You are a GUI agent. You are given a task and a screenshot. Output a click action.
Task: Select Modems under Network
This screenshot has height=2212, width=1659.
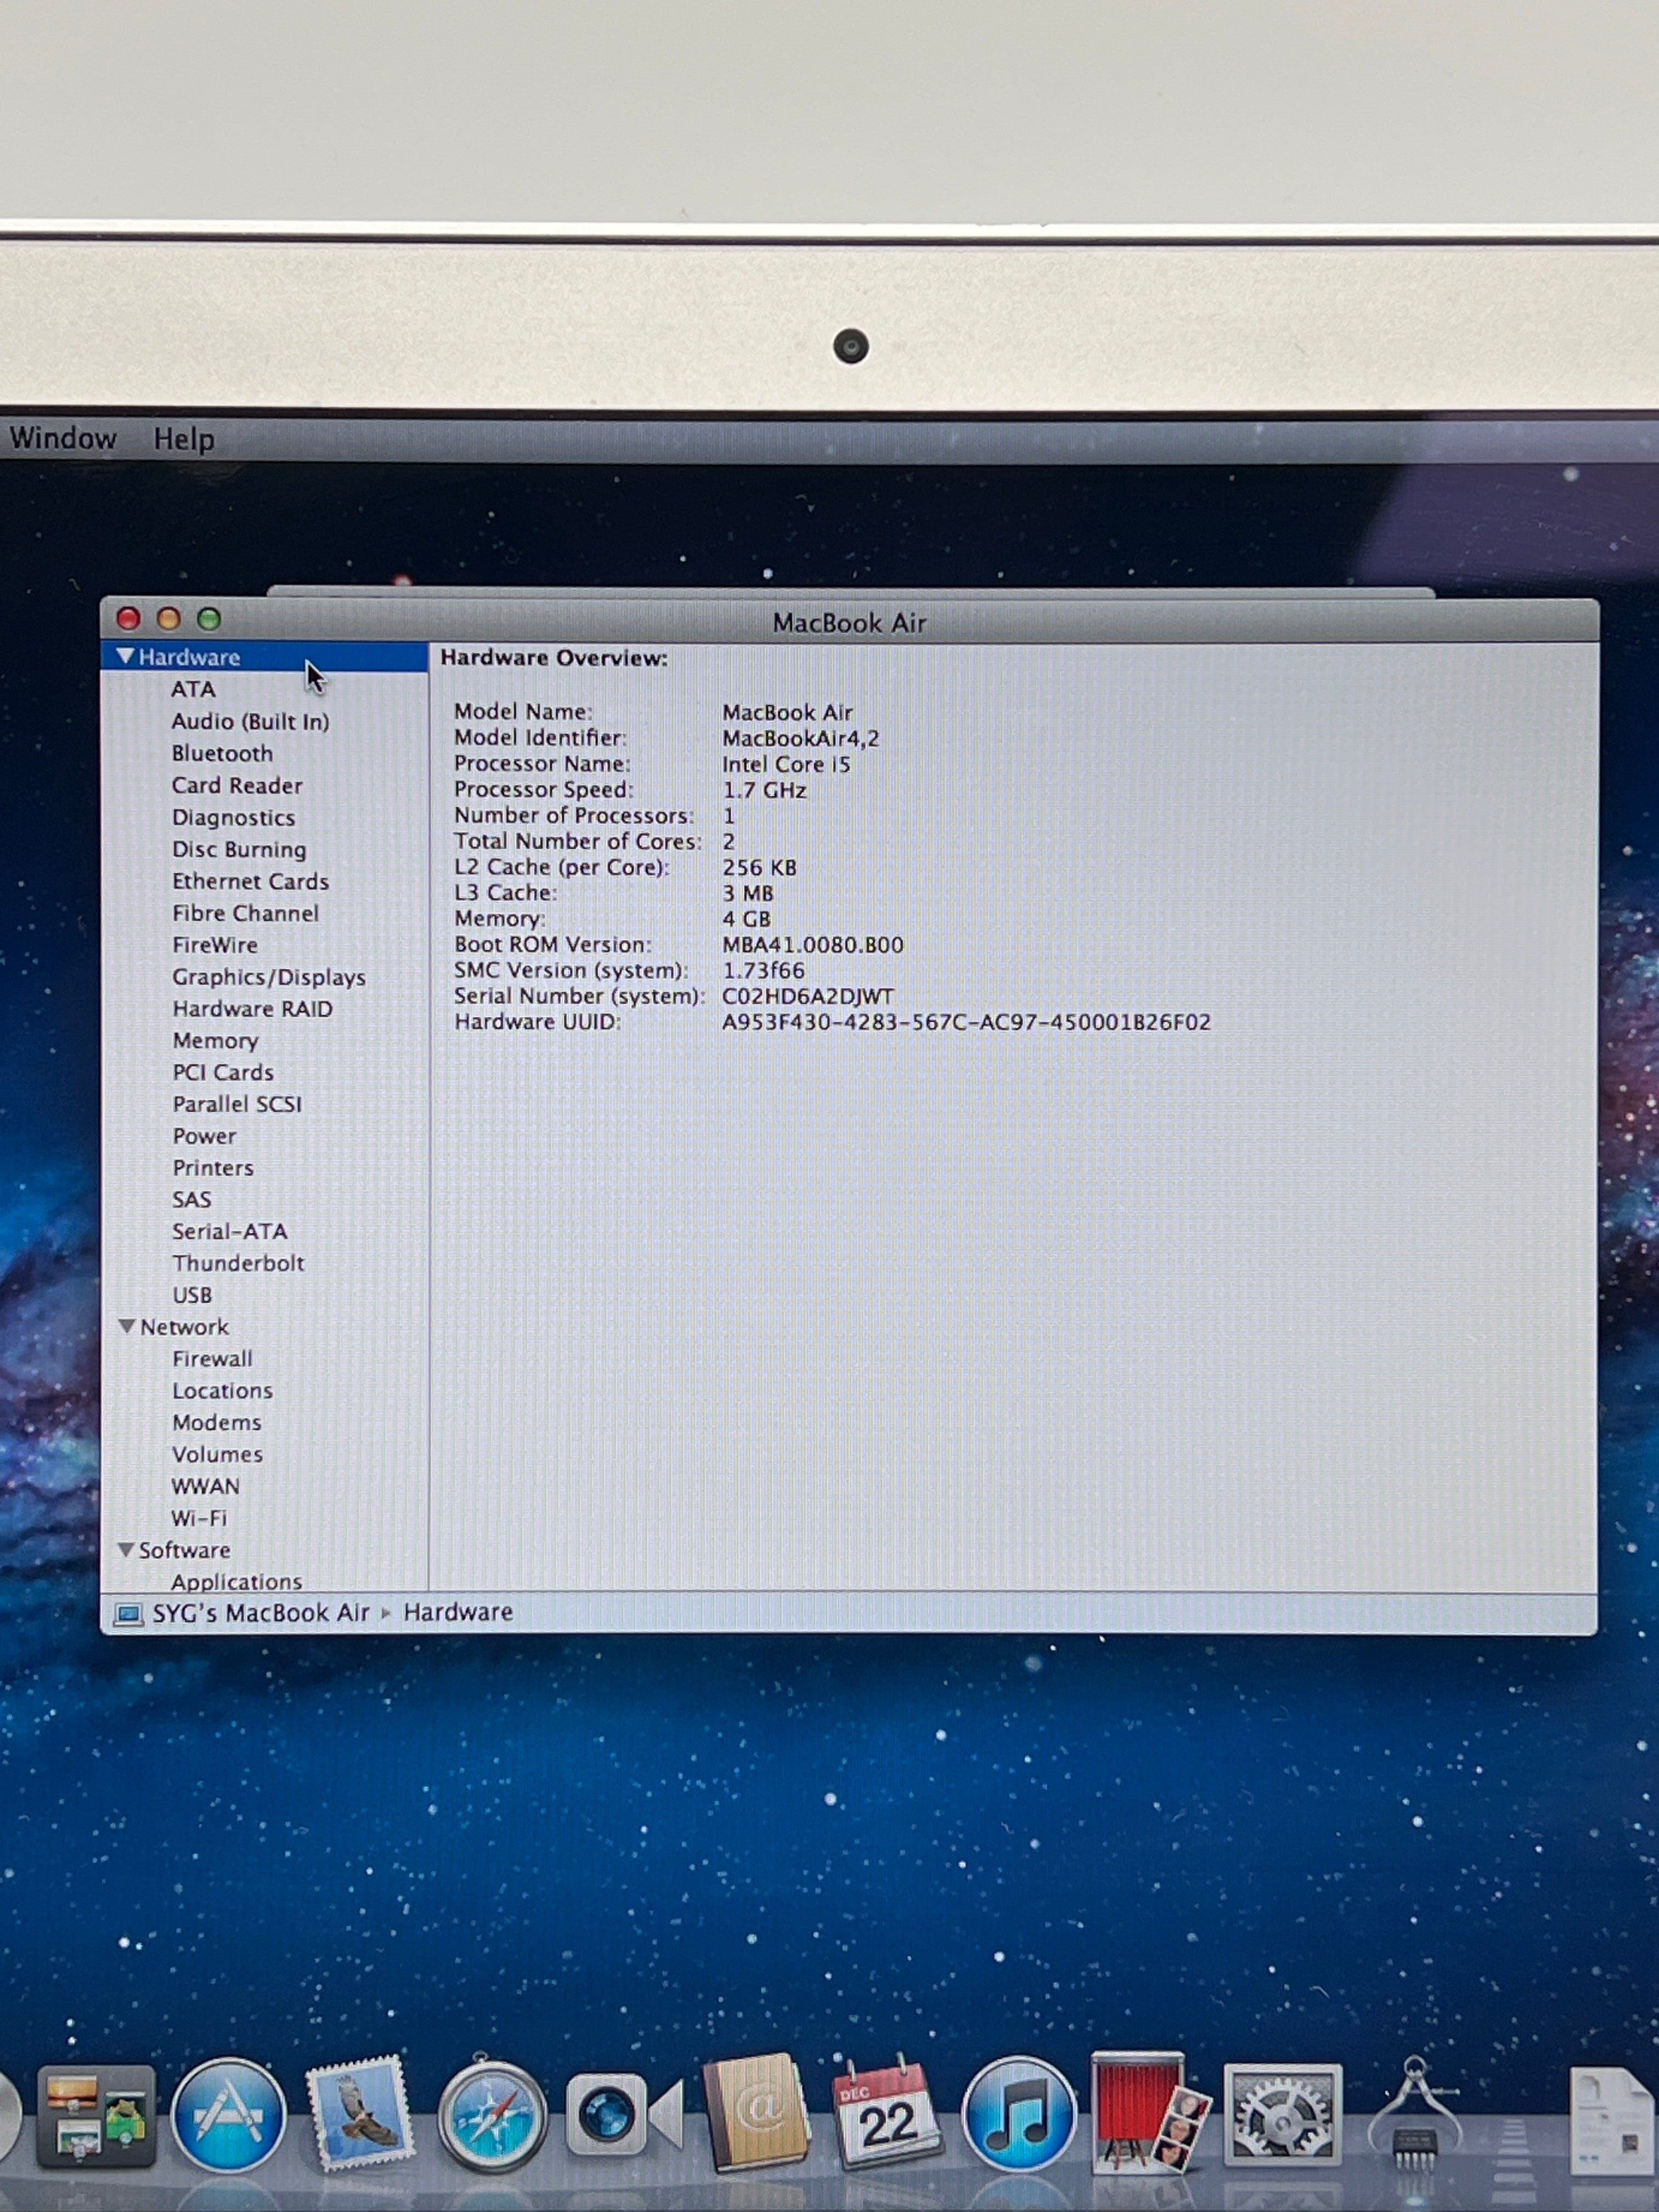click(x=217, y=1422)
